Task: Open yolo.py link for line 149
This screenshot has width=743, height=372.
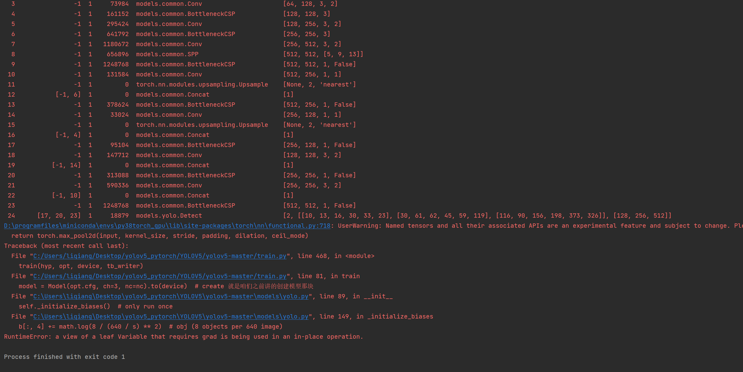Action: [x=171, y=317]
